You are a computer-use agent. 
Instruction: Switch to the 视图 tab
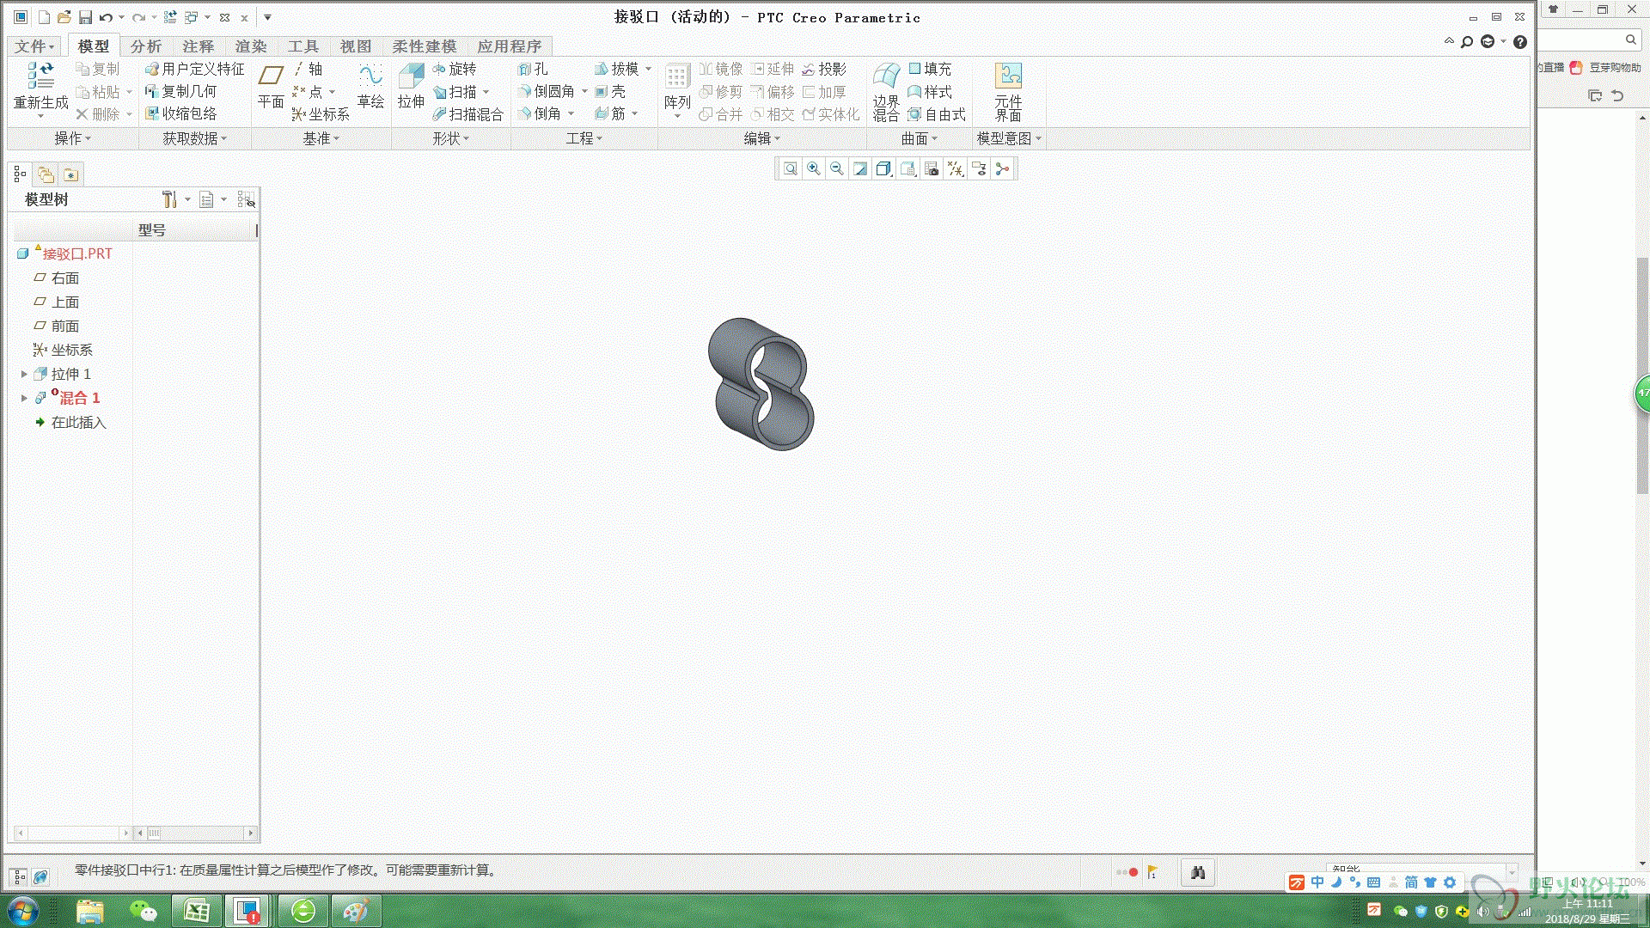pyautogui.click(x=355, y=46)
